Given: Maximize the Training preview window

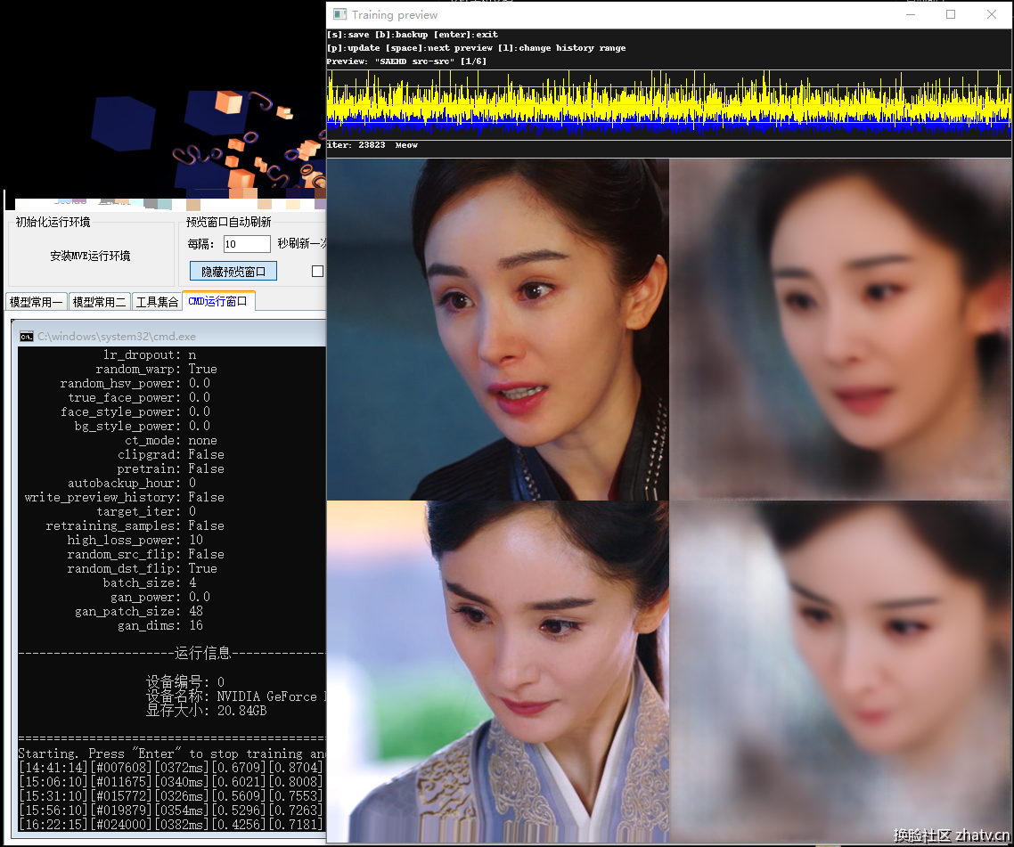Looking at the screenshot, I should coord(951,14).
